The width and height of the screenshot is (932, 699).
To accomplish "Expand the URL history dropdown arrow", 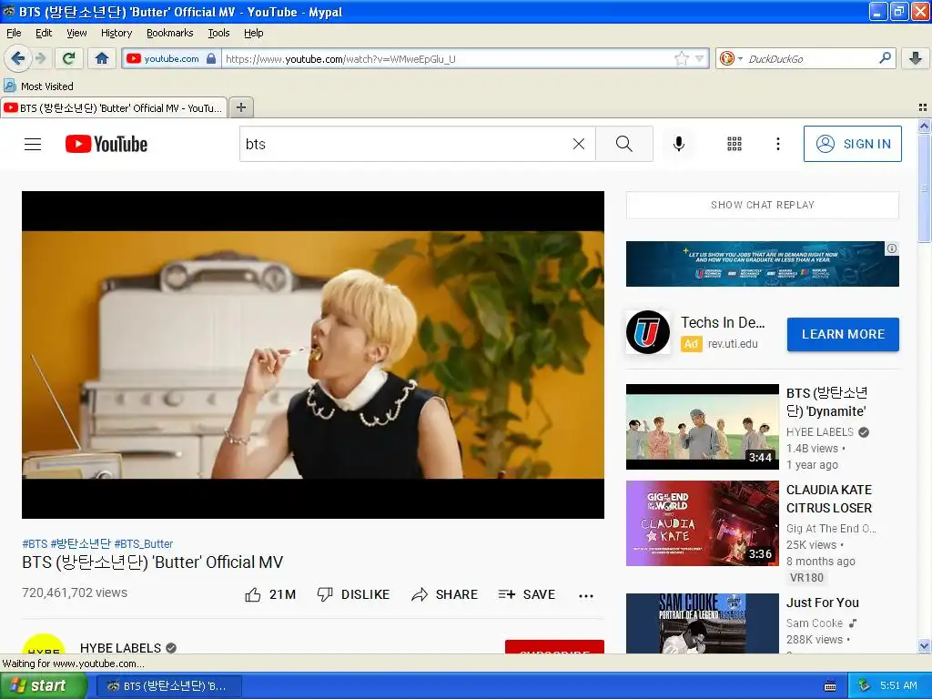I will click(x=700, y=58).
